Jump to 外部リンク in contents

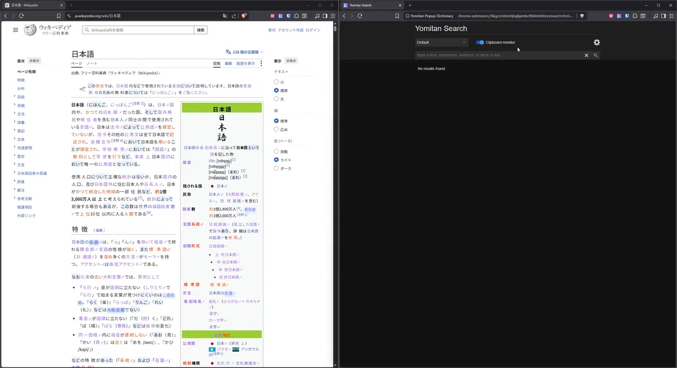(x=27, y=216)
